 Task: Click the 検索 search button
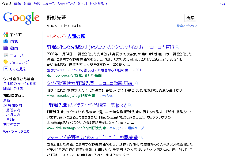[190, 18]
